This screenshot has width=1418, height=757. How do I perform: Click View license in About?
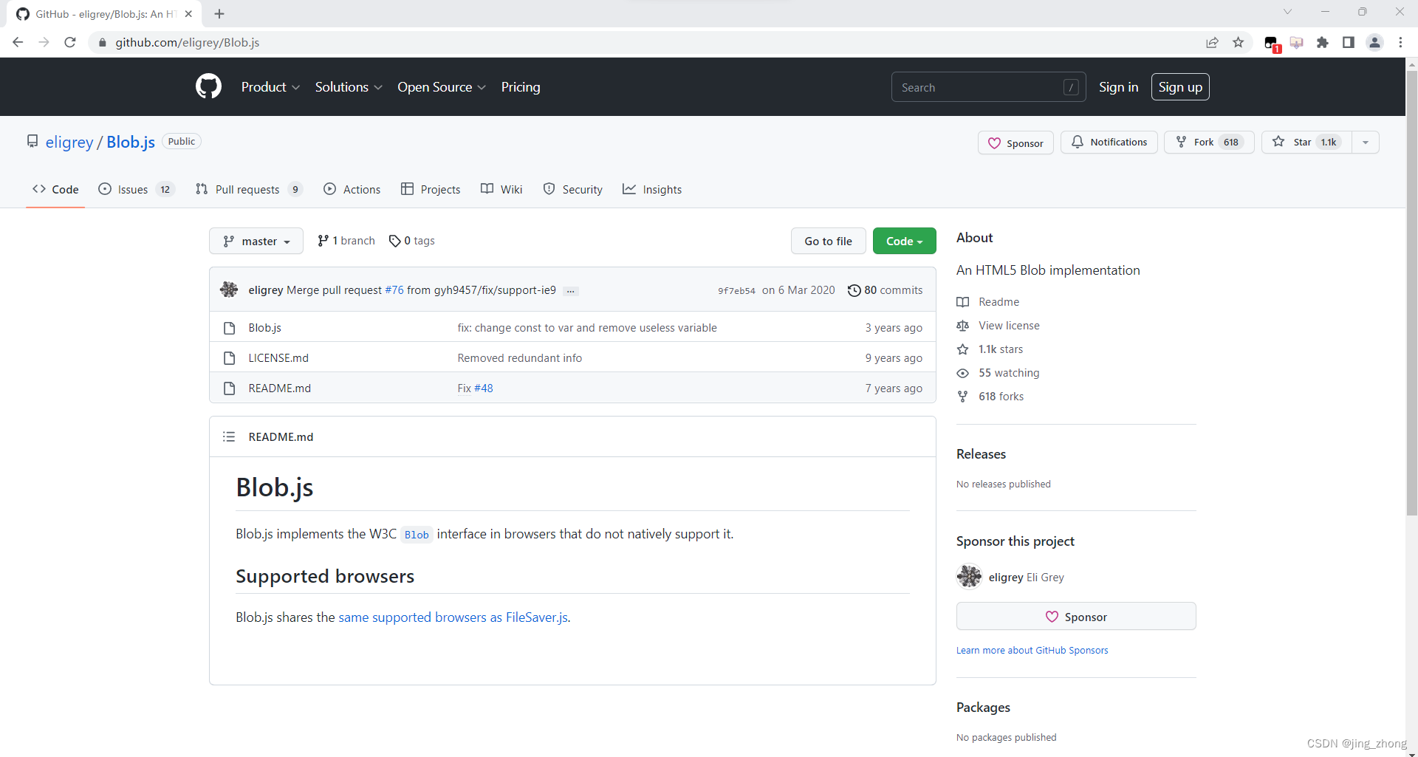pyautogui.click(x=1009, y=326)
